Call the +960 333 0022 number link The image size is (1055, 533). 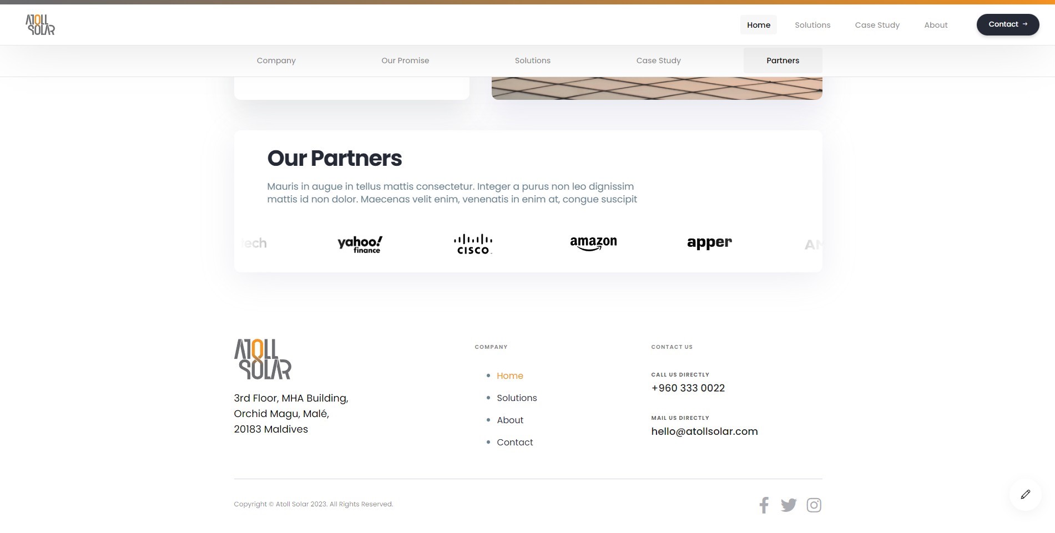click(688, 388)
